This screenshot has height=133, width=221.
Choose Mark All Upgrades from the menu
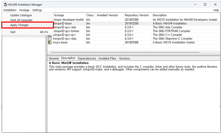pos(21,20)
